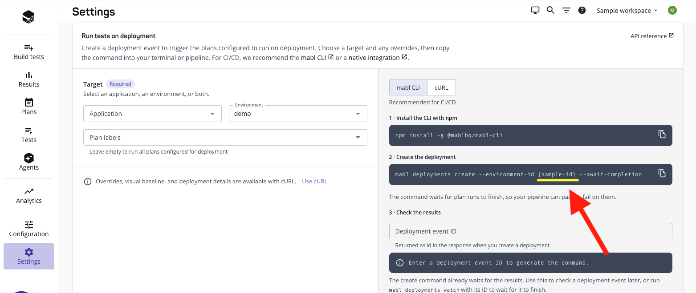
Task: Click the Use cURL link
Action: click(x=314, y=182)
